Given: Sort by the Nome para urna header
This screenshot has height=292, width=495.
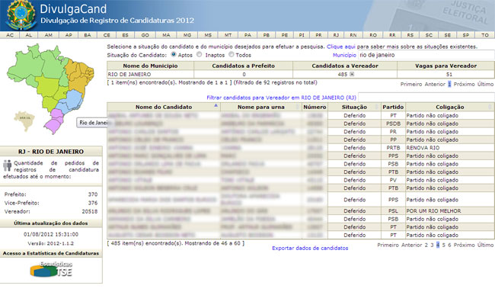Looking at the screenshot, I should (x=261, y=107).
